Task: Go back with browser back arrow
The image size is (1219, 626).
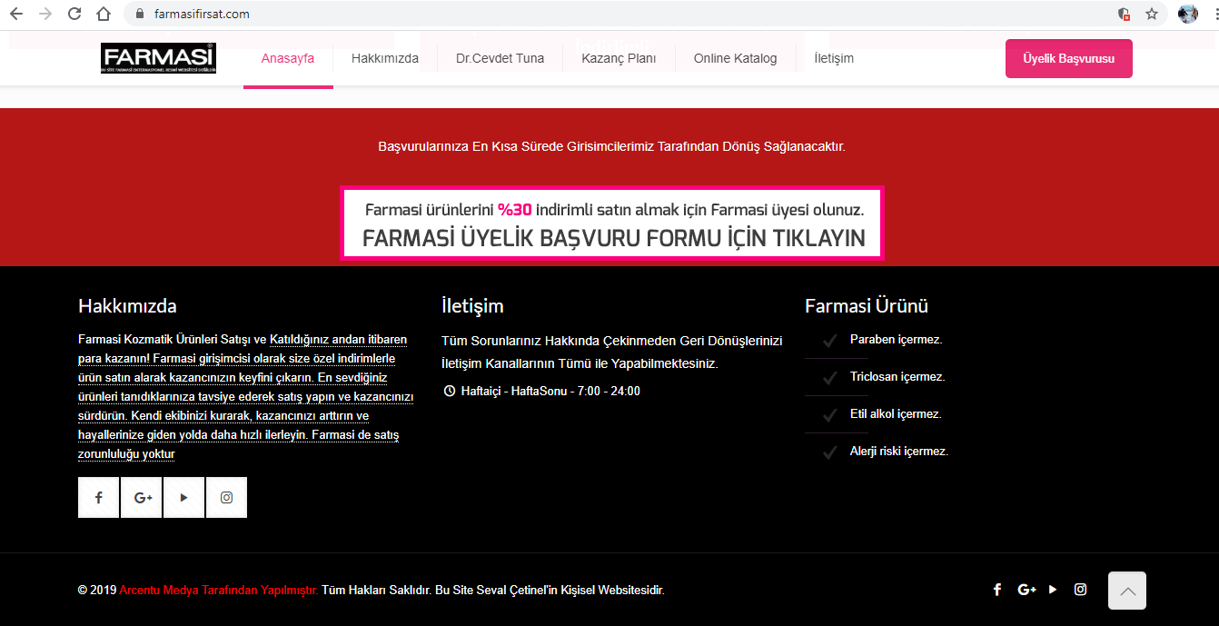Action: tap(16, 14)
